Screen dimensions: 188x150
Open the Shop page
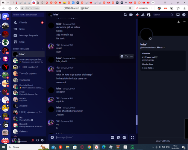pos(28,42)
